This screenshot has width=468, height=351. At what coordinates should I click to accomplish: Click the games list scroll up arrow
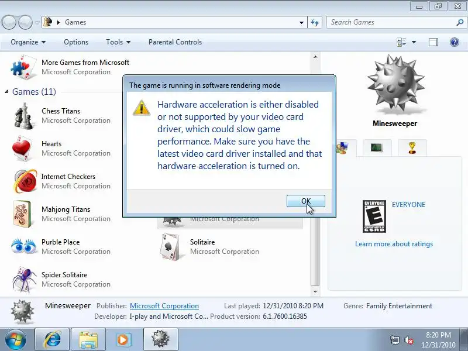pos(315,57)
